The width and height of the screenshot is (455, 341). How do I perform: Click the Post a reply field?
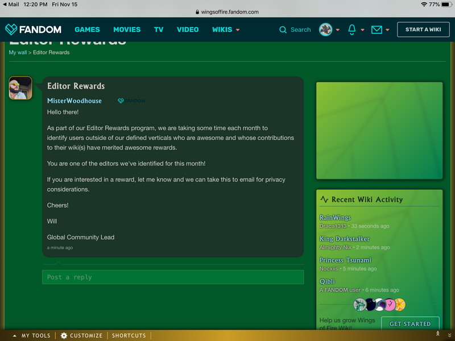[173, 277]
